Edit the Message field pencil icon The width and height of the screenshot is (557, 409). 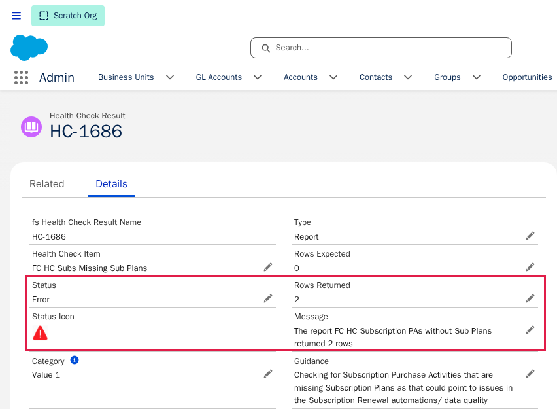point(530,330)
